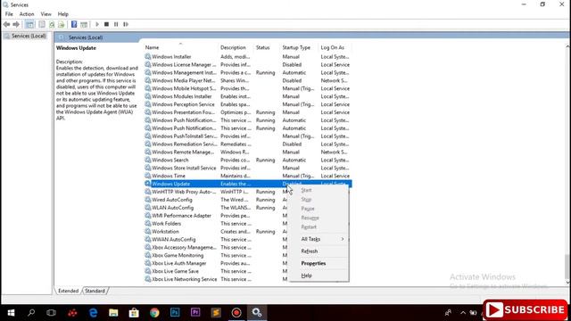Open Sublime Text from the taskbar
The width and height of the screenshot is (571, 321).
pos(216,313)
